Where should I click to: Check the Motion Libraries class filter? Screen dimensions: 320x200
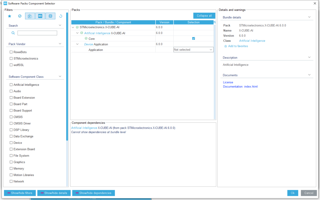(11, 175)
